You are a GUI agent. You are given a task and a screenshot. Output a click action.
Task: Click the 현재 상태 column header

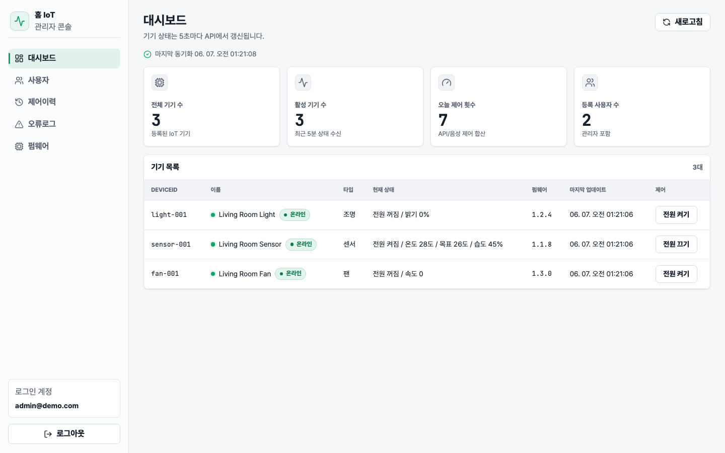pos(383,190)
